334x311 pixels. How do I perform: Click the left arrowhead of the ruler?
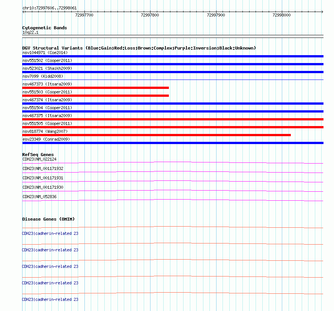23,12
